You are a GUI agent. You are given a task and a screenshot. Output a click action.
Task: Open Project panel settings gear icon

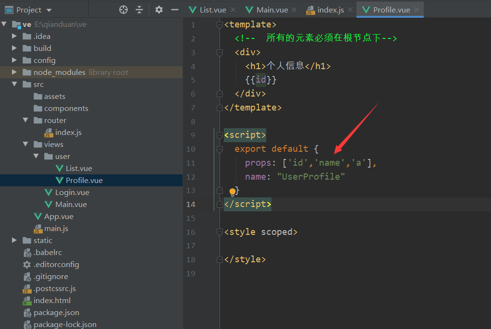click(x=159, y=10)
